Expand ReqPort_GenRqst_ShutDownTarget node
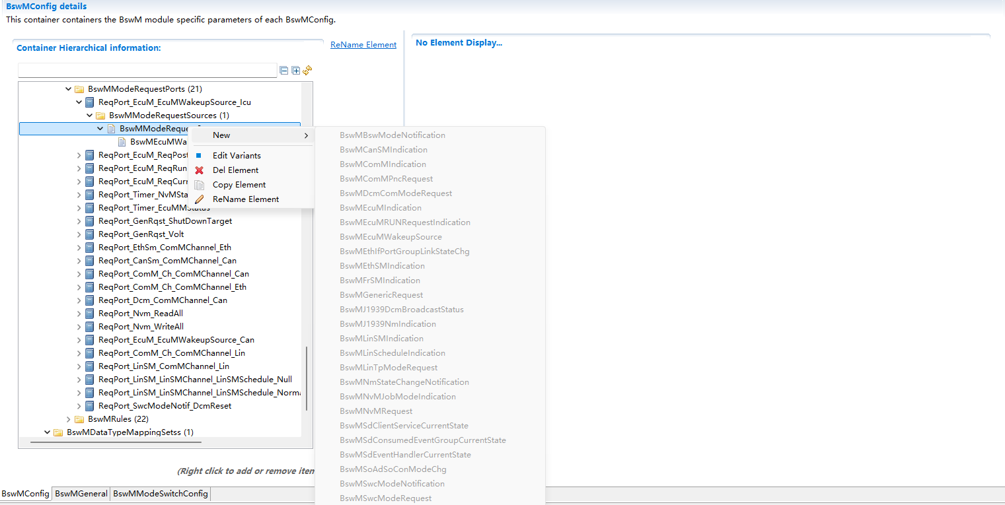 [x=79, y=220]
